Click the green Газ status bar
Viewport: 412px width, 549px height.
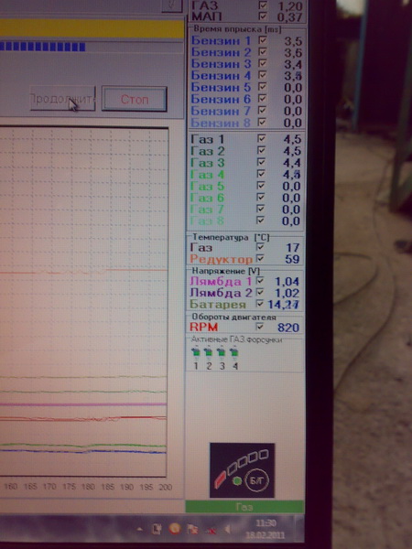(x=244, y=507)
